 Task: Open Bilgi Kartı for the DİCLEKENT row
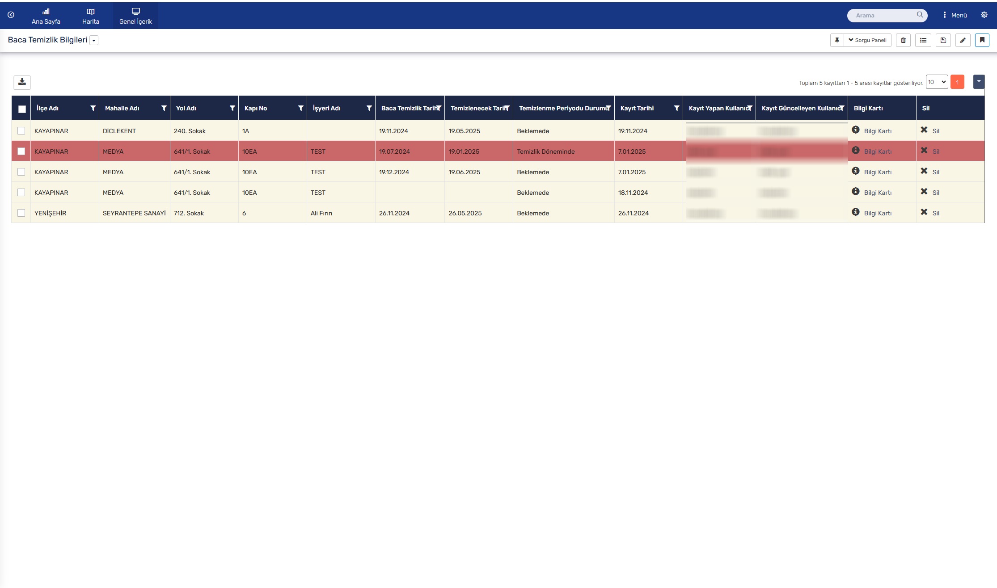[872, 130]
